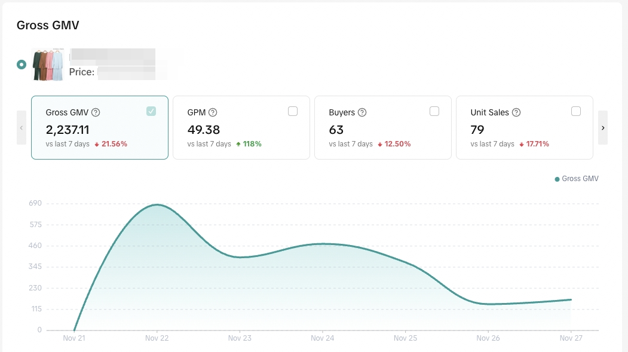The width and height of the screenshot is (628, 352).
Task: Uncheck the Gross GMV metric checkbox
Action: [x=151, y=111]
